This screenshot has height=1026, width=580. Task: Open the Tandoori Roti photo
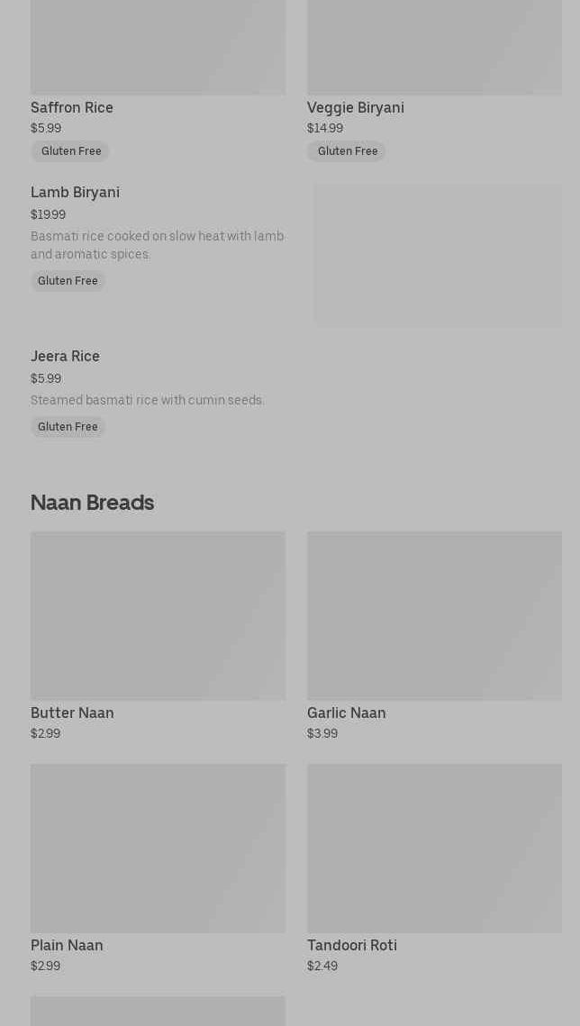point(434,848)
